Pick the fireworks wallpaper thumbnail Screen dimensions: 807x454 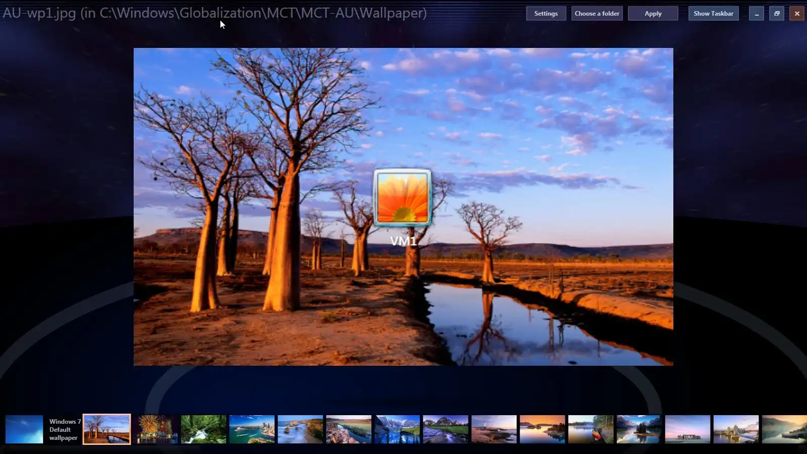click(155, 429)
